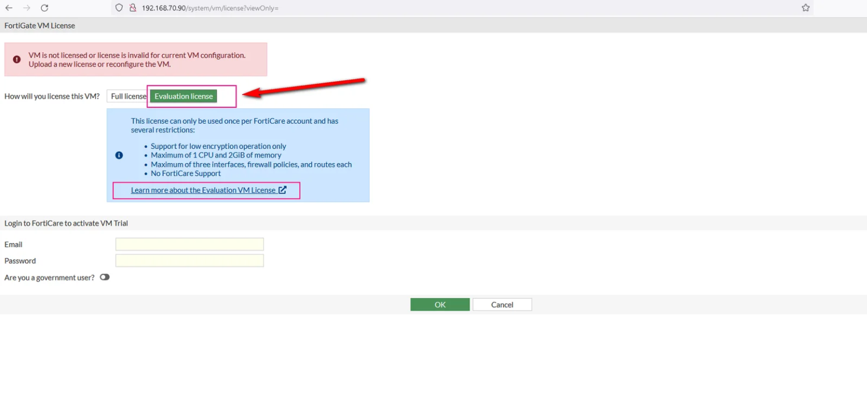Image resolution: width=867 pixels, height=394 pixels.
Task: Click the Password input field
Action: pyautogui.click(x=189, y=260)
